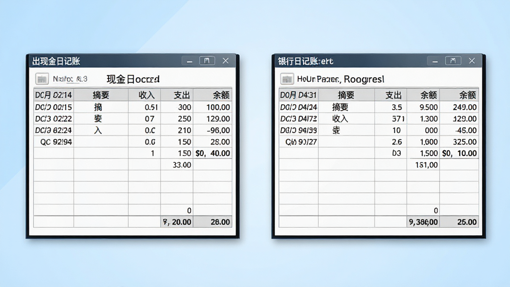Screen dimensions: 510x287
Task: Click the ledger icon in the 出现金日记账 toolbar
Action: (42, 79)
